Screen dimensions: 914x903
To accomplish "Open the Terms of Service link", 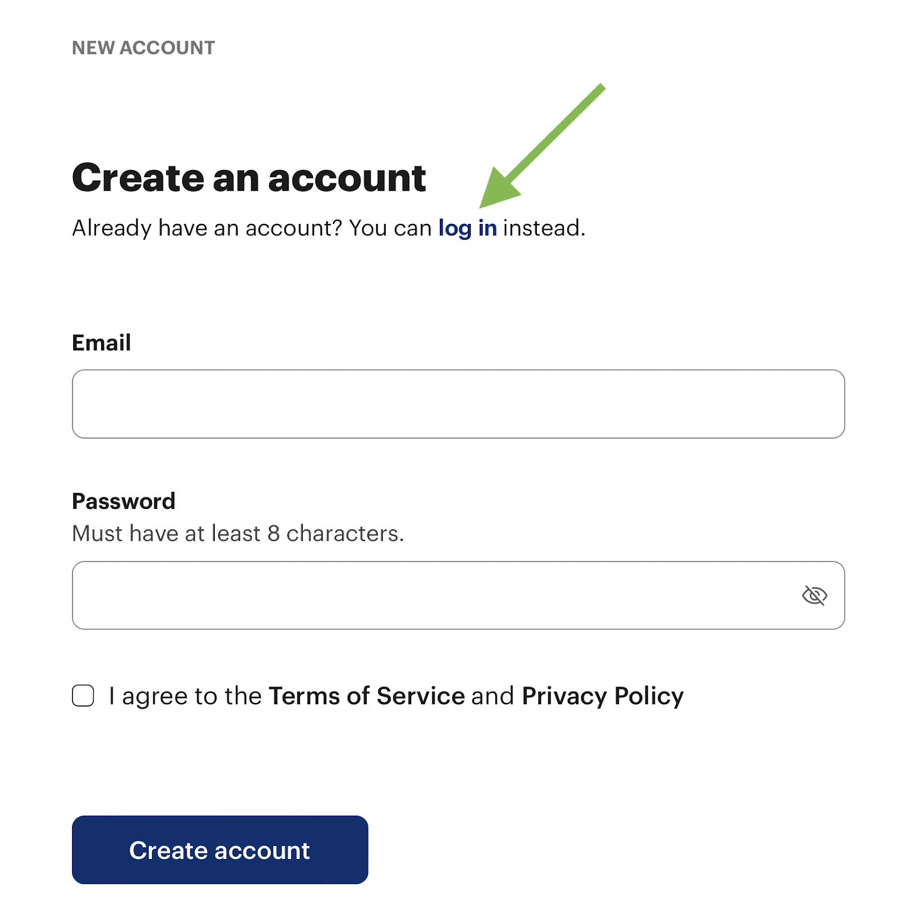I will pyautogui.click(x=367, y=696).
